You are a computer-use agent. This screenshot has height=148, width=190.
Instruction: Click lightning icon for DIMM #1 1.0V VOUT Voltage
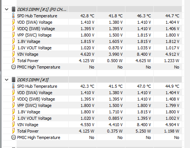pyautogui.click(x=13, y=48)
